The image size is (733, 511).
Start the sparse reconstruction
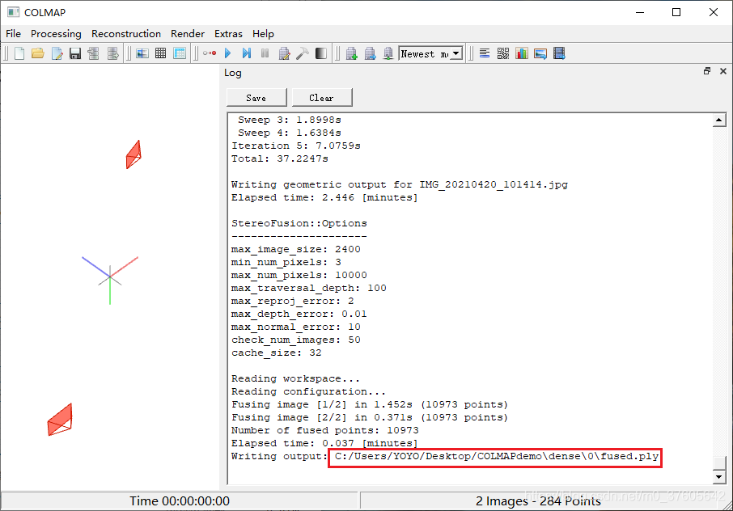(227, 53)
